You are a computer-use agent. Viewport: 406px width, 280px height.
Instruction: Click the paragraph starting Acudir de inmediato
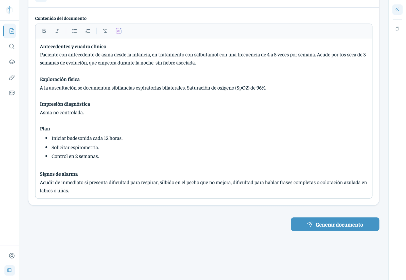tap(204, 186)
